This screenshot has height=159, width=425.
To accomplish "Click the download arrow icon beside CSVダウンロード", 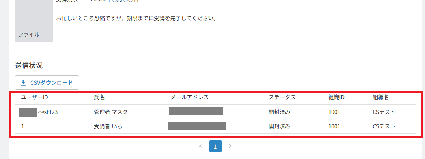I will pos(23,83).
